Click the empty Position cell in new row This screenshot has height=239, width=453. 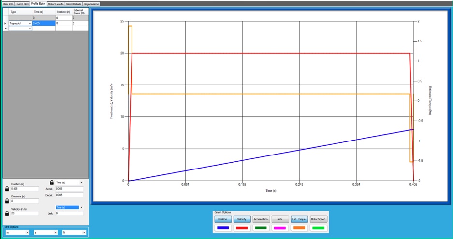coord(63,28)
